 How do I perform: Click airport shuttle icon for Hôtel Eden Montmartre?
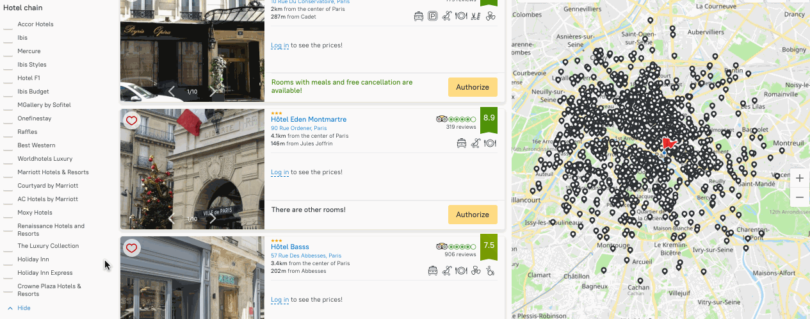coord(461,143)
